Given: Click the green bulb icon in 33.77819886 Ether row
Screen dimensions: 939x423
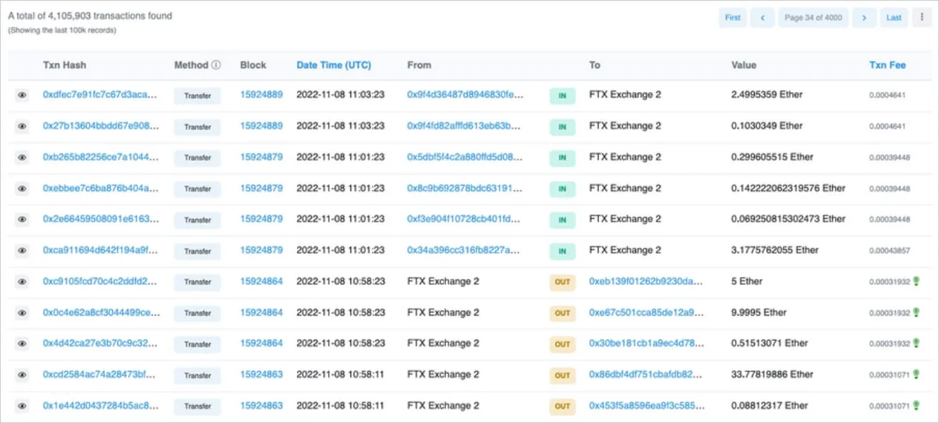Looking at the screenshot, I should tap(917, 375).
